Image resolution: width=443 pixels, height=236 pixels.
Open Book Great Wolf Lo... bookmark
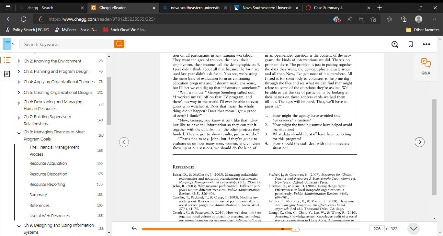click(124, 30)
